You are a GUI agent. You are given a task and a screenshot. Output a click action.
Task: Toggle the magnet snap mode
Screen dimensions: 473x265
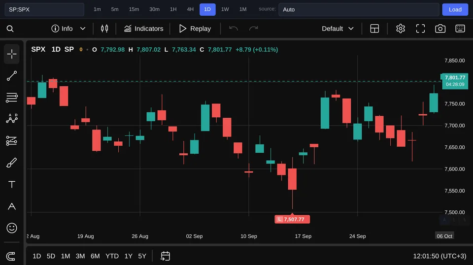coord(11,257)
